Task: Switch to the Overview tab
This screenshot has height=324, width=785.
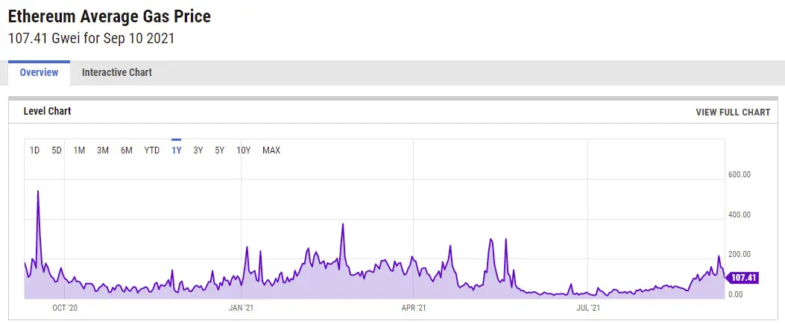Action: click(39, 72)
